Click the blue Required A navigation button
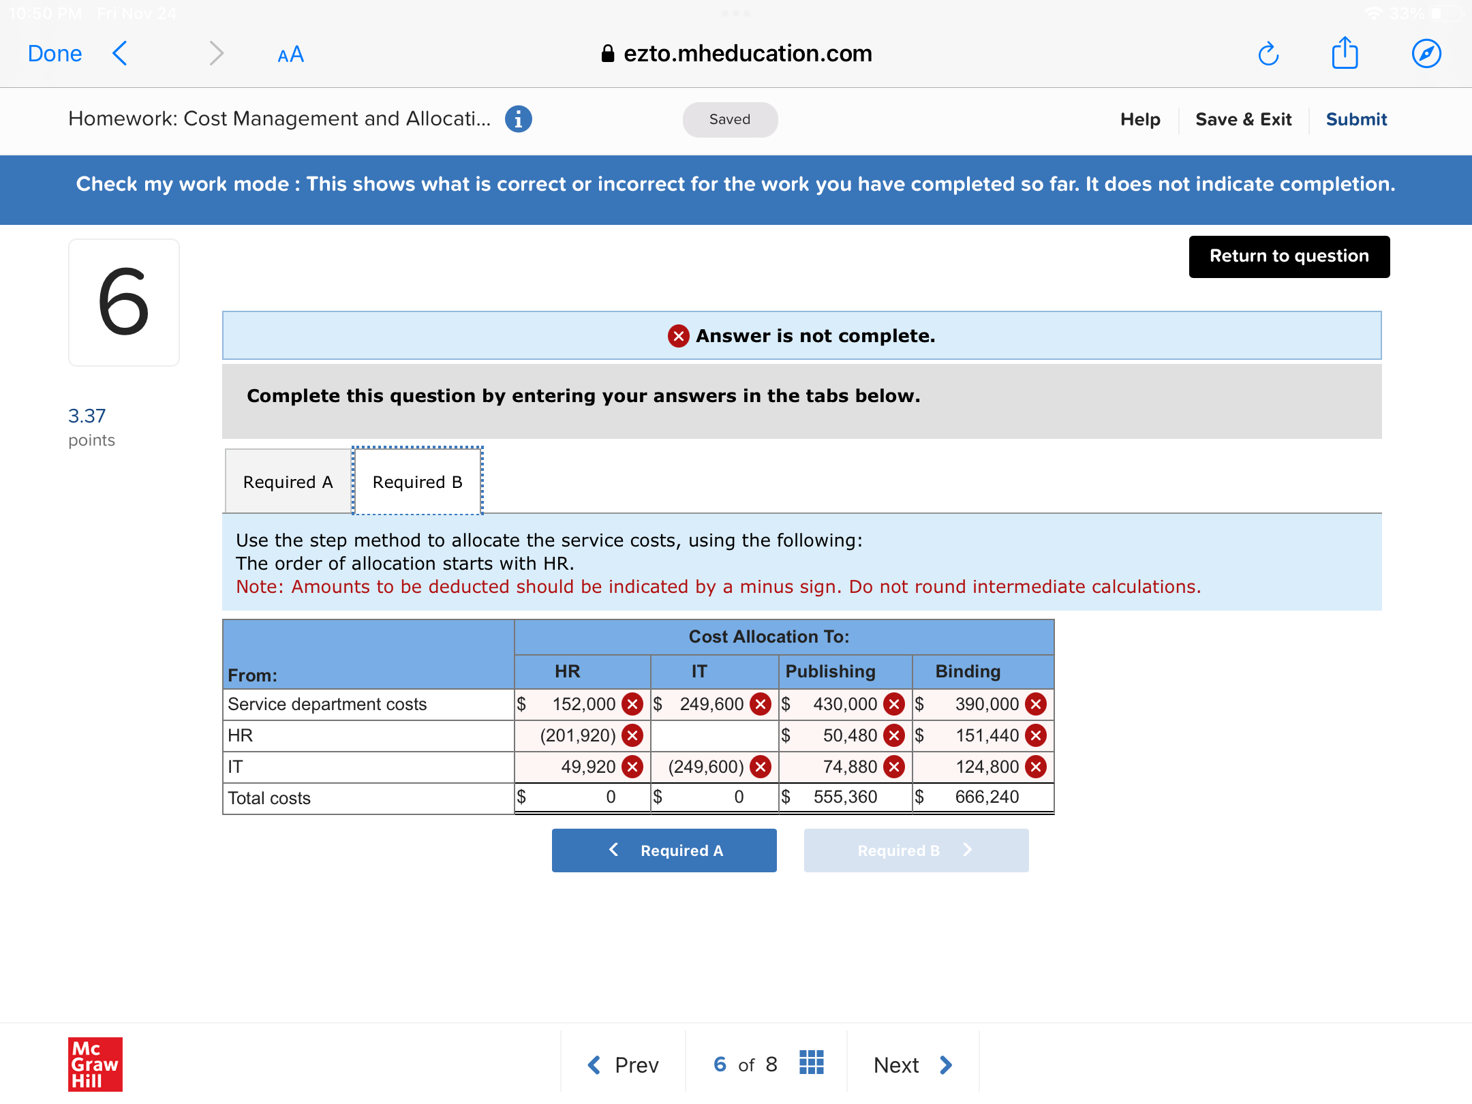Viewport: 1472px width, 1104px height. [x=664, y=850]
